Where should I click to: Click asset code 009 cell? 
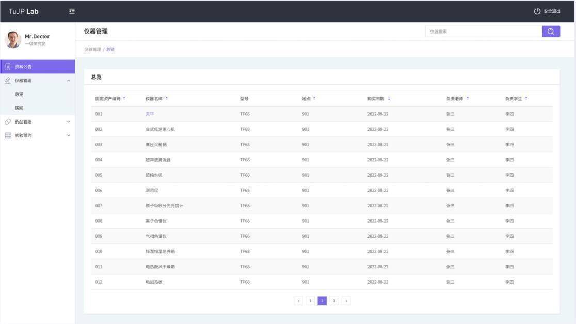99,236
